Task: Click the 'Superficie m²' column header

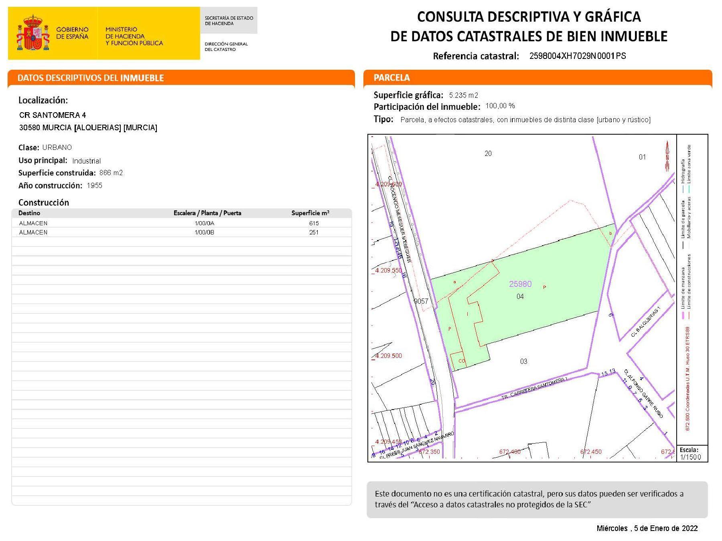Action: pos(310,213)
